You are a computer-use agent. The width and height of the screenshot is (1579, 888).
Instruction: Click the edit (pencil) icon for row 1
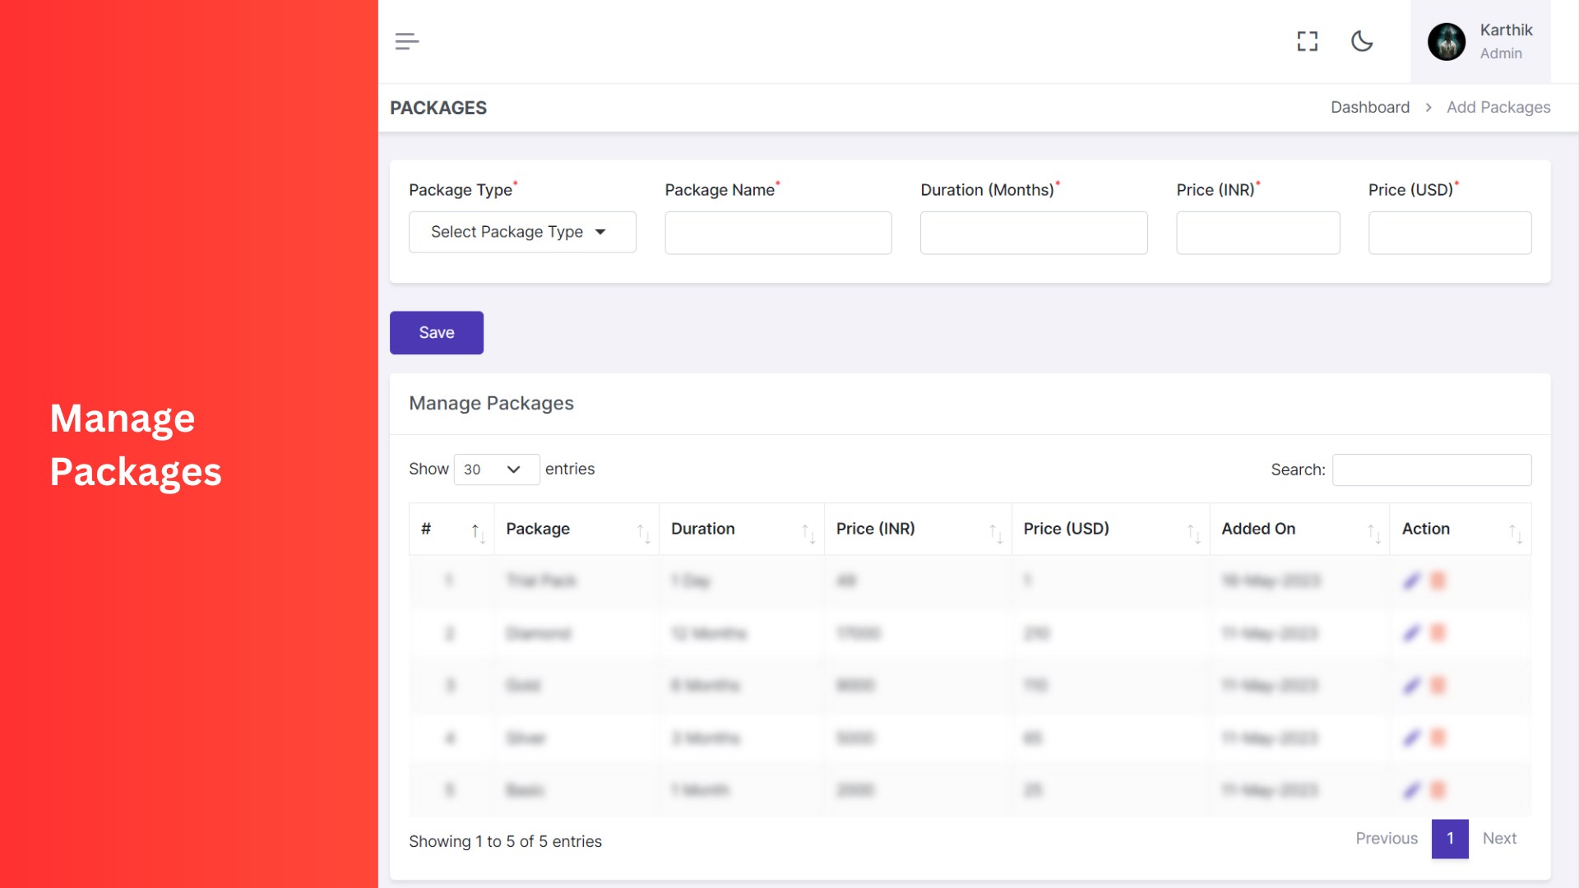tap(1411, 580)
